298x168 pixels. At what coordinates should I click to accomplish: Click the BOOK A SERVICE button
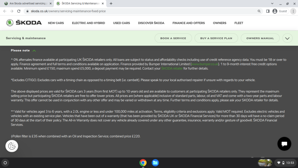[x=173, y=38]
